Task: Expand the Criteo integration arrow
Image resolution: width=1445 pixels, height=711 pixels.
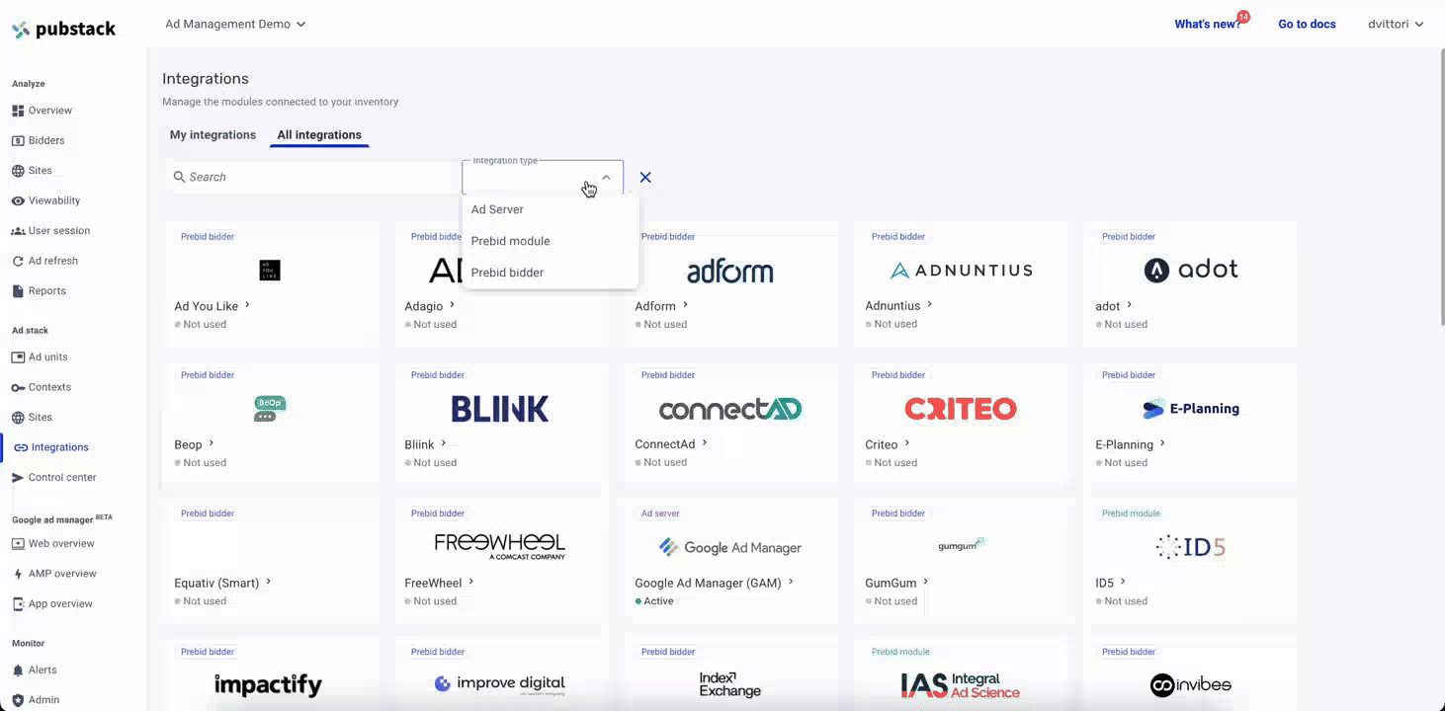Action: point(907,443)
